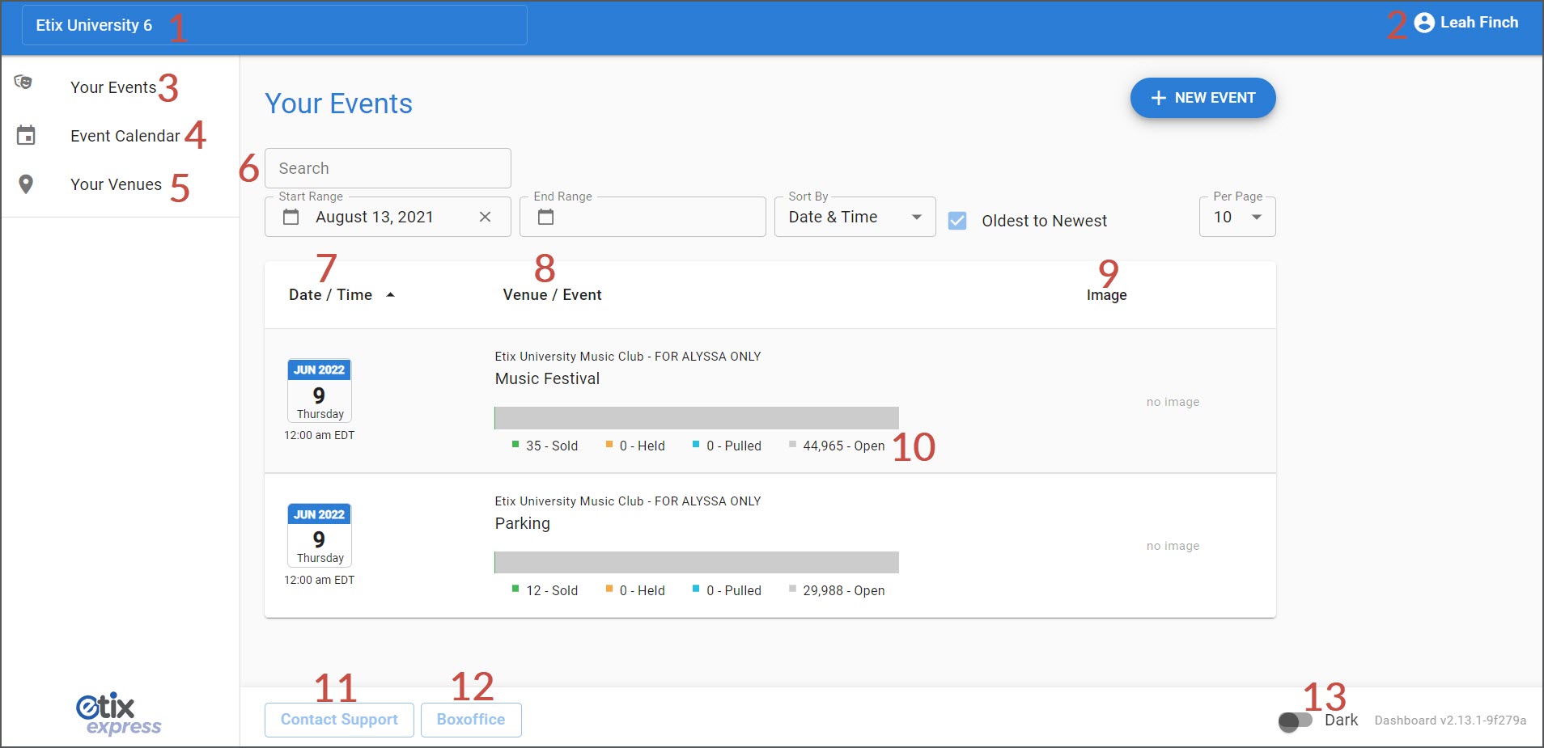Clear the Start Range date with the X
The image size is (1544, 748).
tap(485, 217)
